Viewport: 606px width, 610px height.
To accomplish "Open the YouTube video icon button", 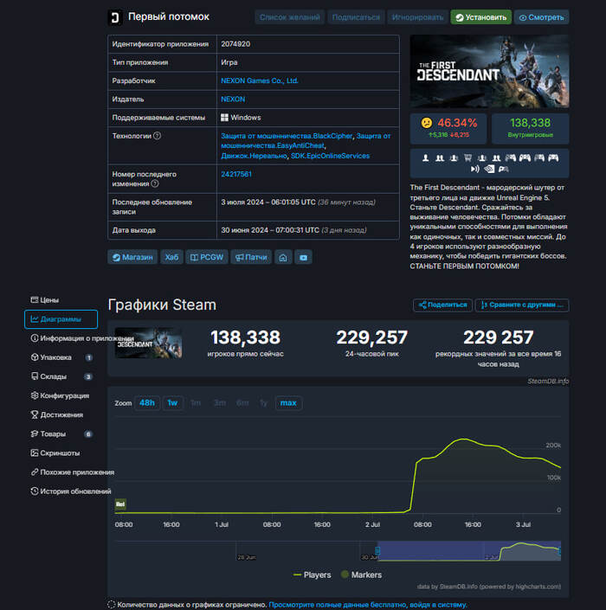I will pos(303,257).
